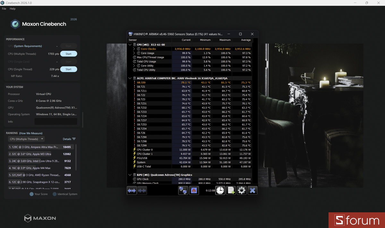Open HWiNFO sensor settings gear icon
Screen dimensions: 385x228
coord(242,190)
